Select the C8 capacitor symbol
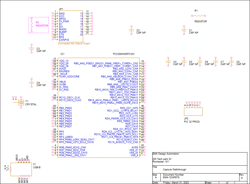 pyautogui.click(x=231, y=62)
